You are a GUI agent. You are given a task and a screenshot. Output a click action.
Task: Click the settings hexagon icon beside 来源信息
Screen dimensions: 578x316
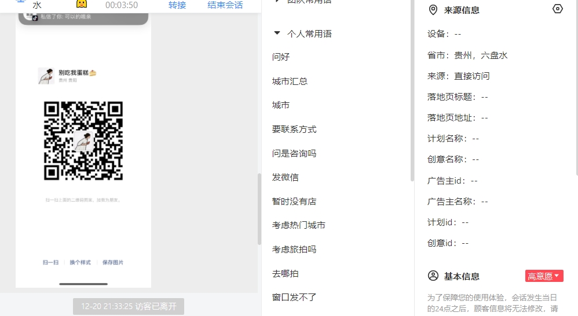coord(557,9)
